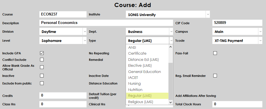
Task: Click the Type list scroll up arrow
Action: tap(171, 47)
